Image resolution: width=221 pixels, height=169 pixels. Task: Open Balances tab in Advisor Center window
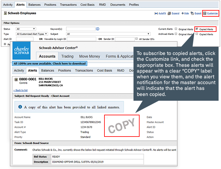[x=48, y=70]
